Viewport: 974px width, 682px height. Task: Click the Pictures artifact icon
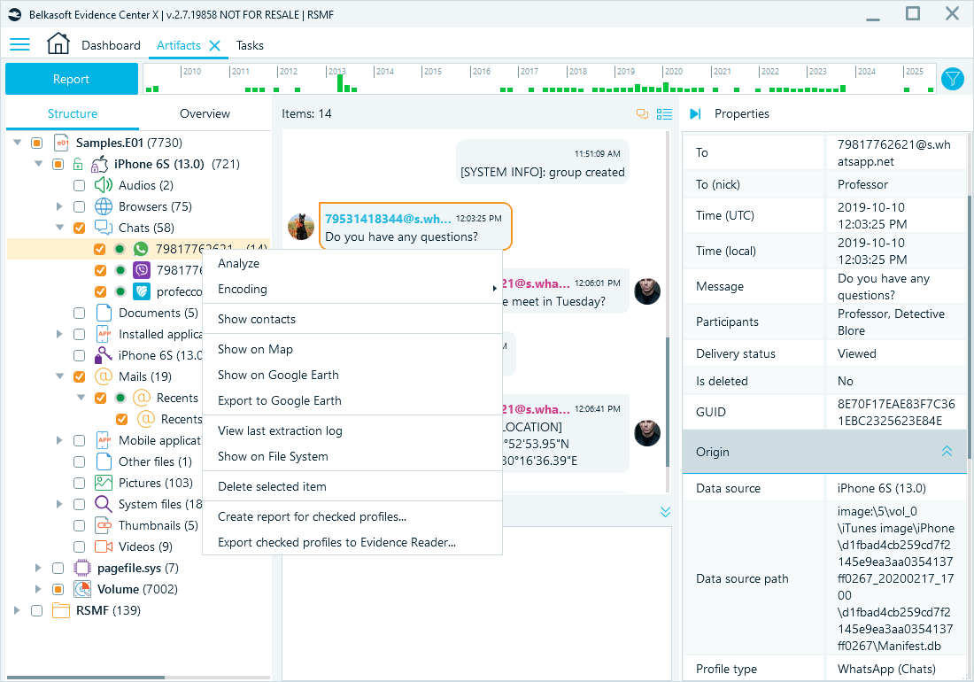pyautogui.click(x=103, y=483)
